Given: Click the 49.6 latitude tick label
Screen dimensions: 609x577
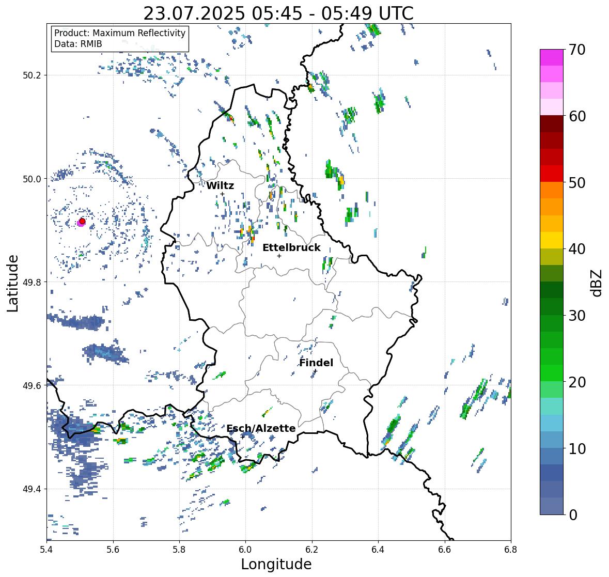Looking at the screenshot, I should coord(32,385).
